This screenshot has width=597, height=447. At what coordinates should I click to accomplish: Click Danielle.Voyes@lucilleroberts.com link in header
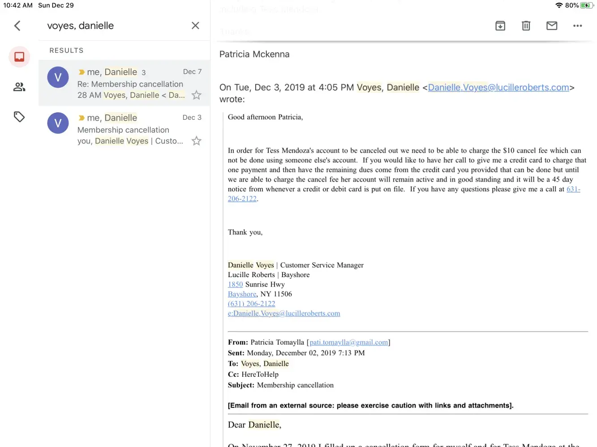(498, 88)
